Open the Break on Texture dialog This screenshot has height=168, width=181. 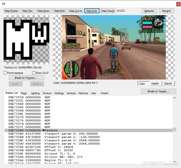point(26,78)
